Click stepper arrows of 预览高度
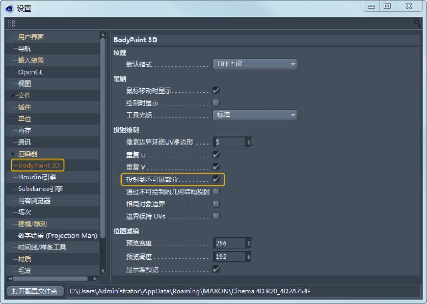 248,257
